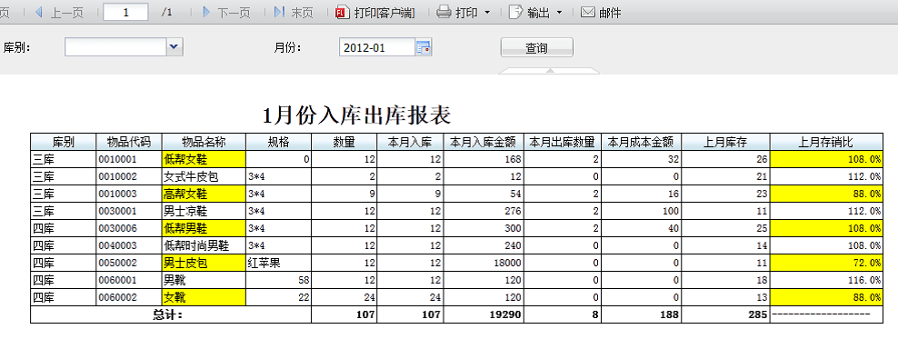Click the amount cell 300
Image resolution: width=898 pixels, height=339 pixels.
(x=484, y=228)
